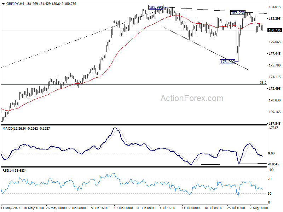Click the MACD 0.00 scale value
283x212 pixels.
[x=271, y=153]
